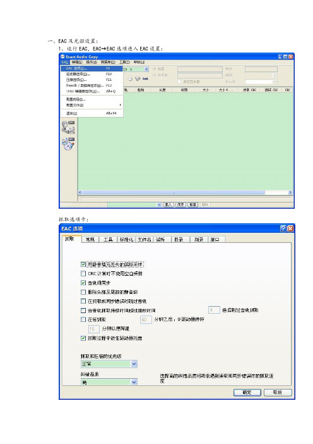This screenshot has height=444, width=313.
Task: Choose freedb / 数据库选项 F12 menu entry
Action: [x=92, y=85]
